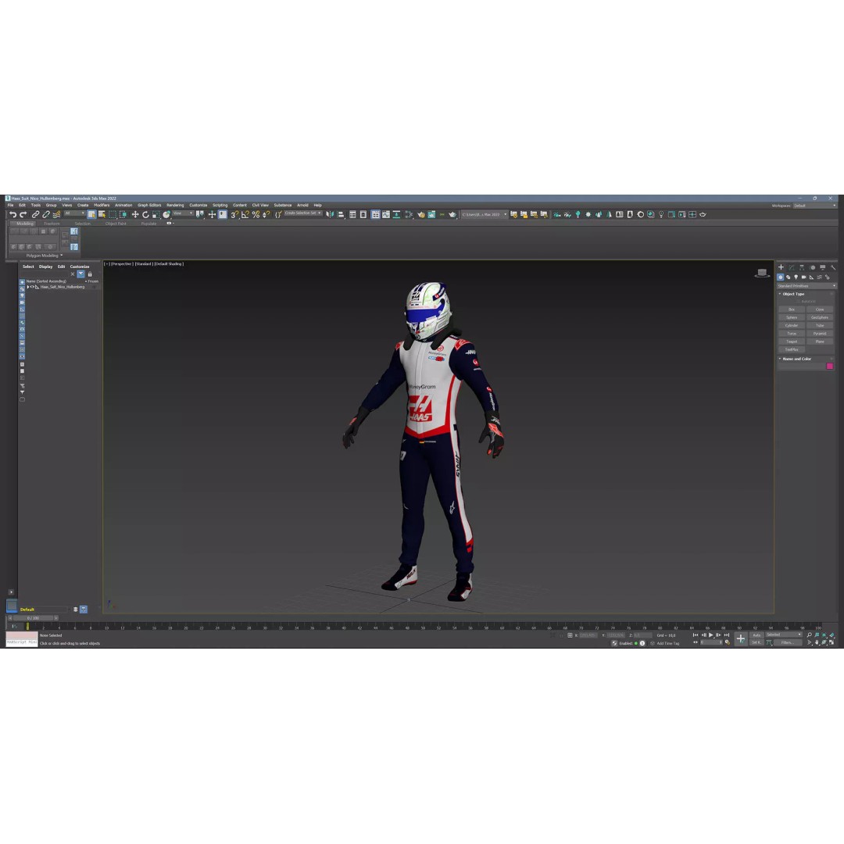
Task: Select the Rotate tool
Action: pos(146,215)
